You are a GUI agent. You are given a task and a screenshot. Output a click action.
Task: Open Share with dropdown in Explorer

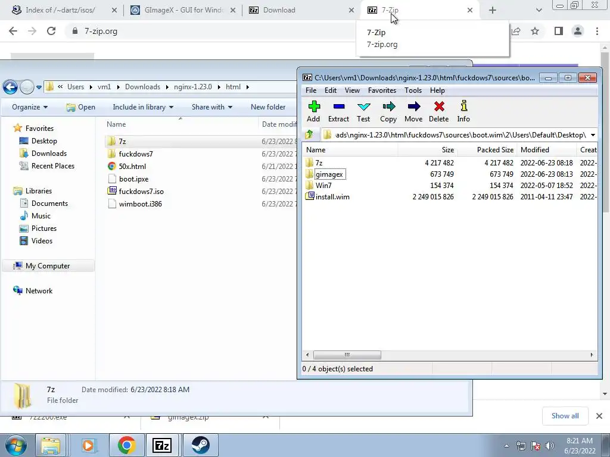coord(211,107)
